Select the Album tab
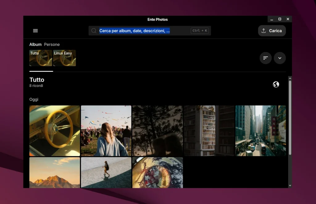 click(35, 45)
